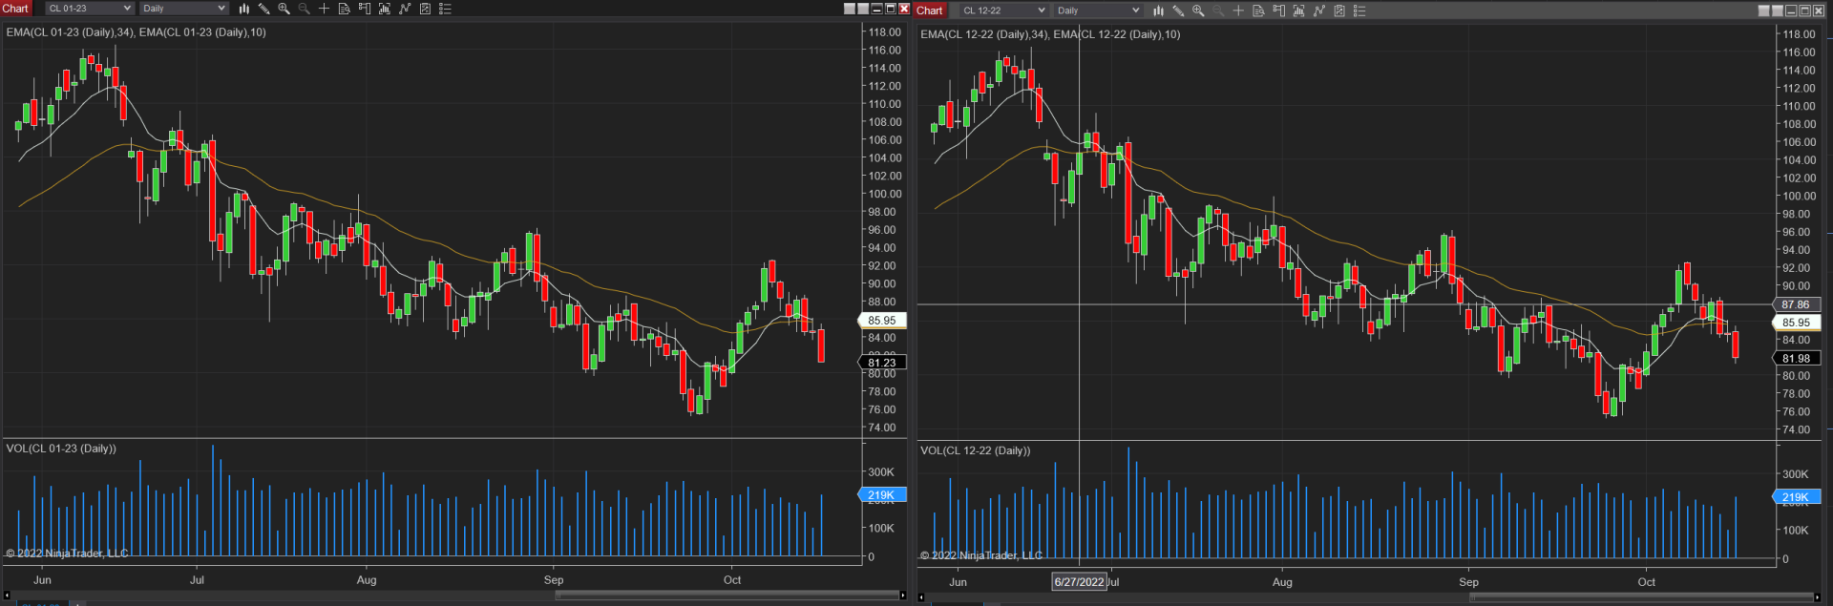Click zoom in magnifier on CL 01-23 chart

coord(284,9)
